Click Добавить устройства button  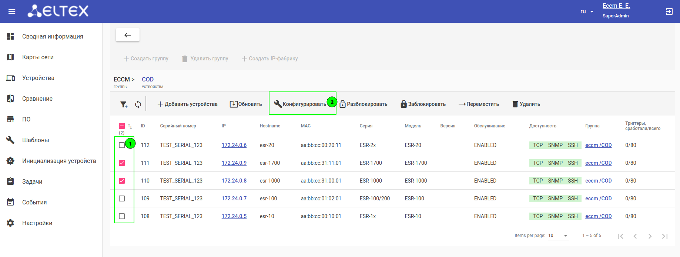click(187, 104)
